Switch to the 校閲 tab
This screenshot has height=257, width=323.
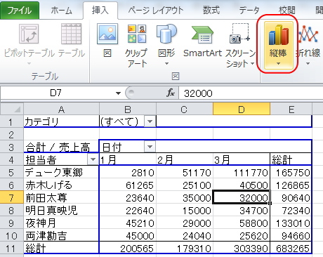(x=287, y=11)
